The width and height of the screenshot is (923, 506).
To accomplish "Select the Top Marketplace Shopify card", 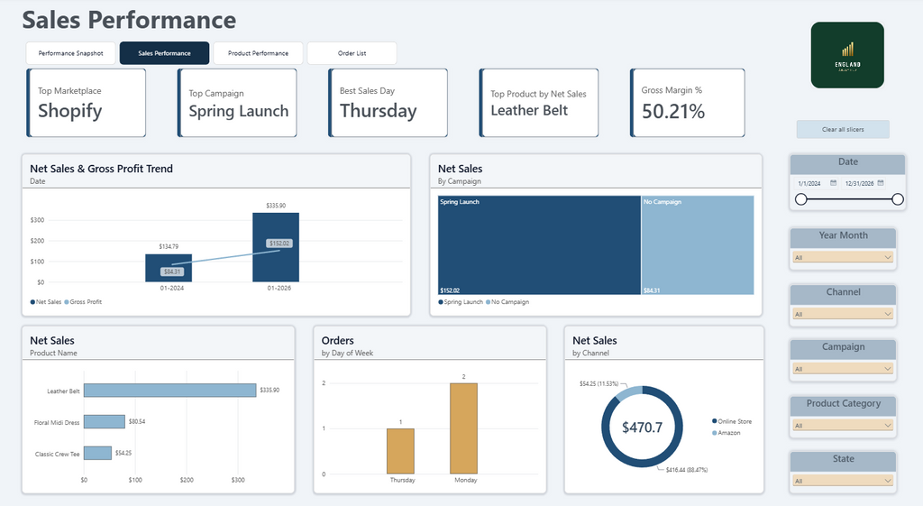I will (x=86, y=103).
